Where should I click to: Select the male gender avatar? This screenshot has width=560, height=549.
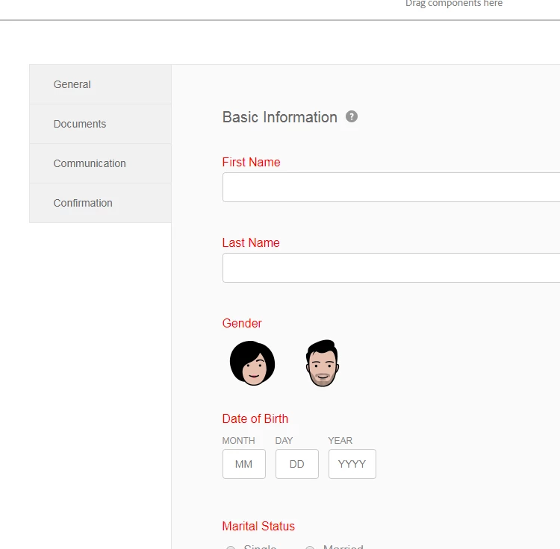point(322,363)
